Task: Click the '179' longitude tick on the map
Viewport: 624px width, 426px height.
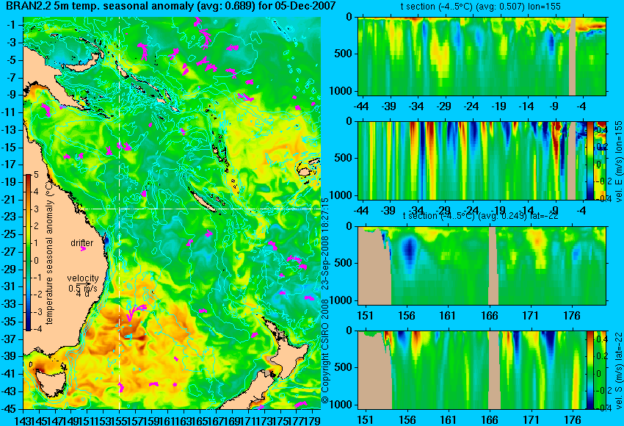Action: [x=313, y=420]
